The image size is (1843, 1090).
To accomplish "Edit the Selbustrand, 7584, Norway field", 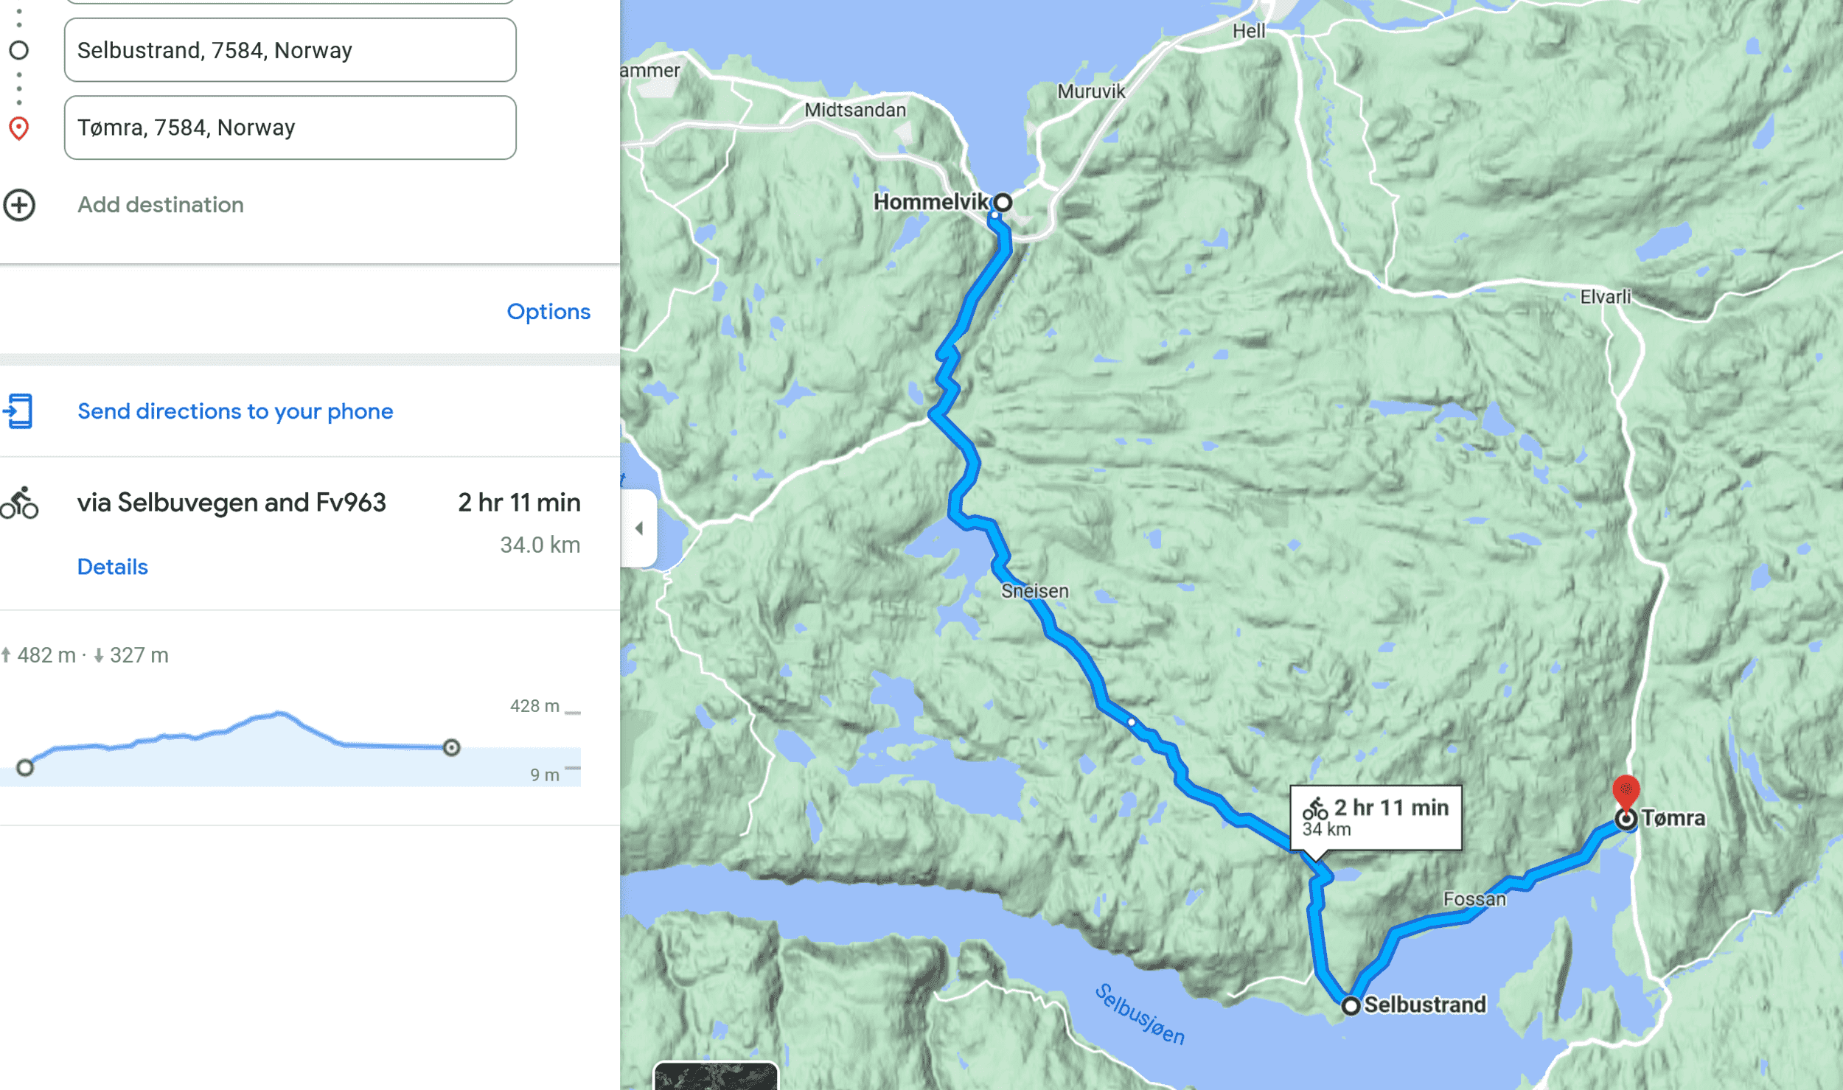I will pos(290,50).
